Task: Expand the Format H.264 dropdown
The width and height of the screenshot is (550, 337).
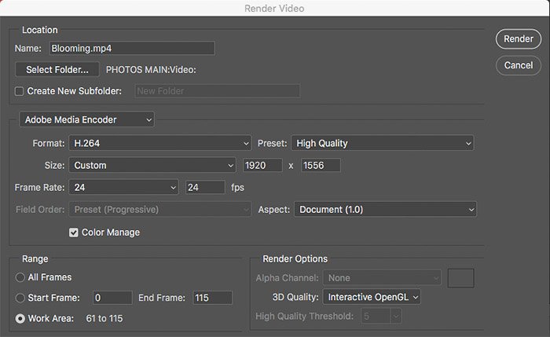Action: 160,143
